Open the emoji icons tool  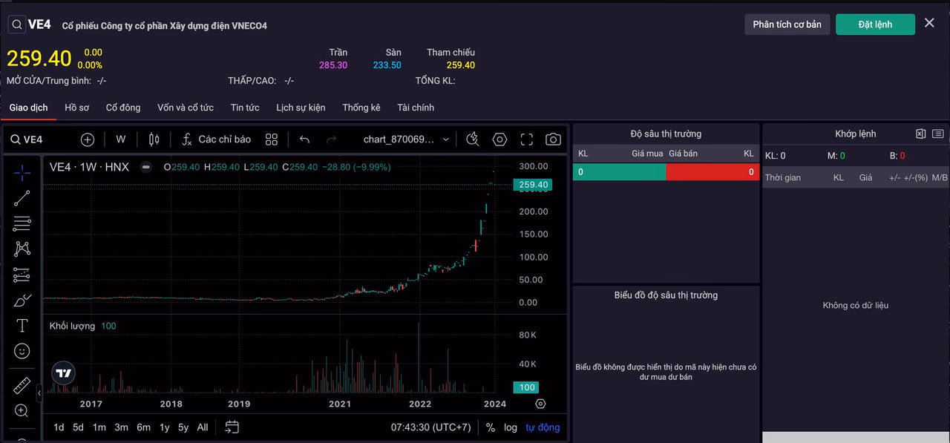pyautogui.click(x=22, y=351)
